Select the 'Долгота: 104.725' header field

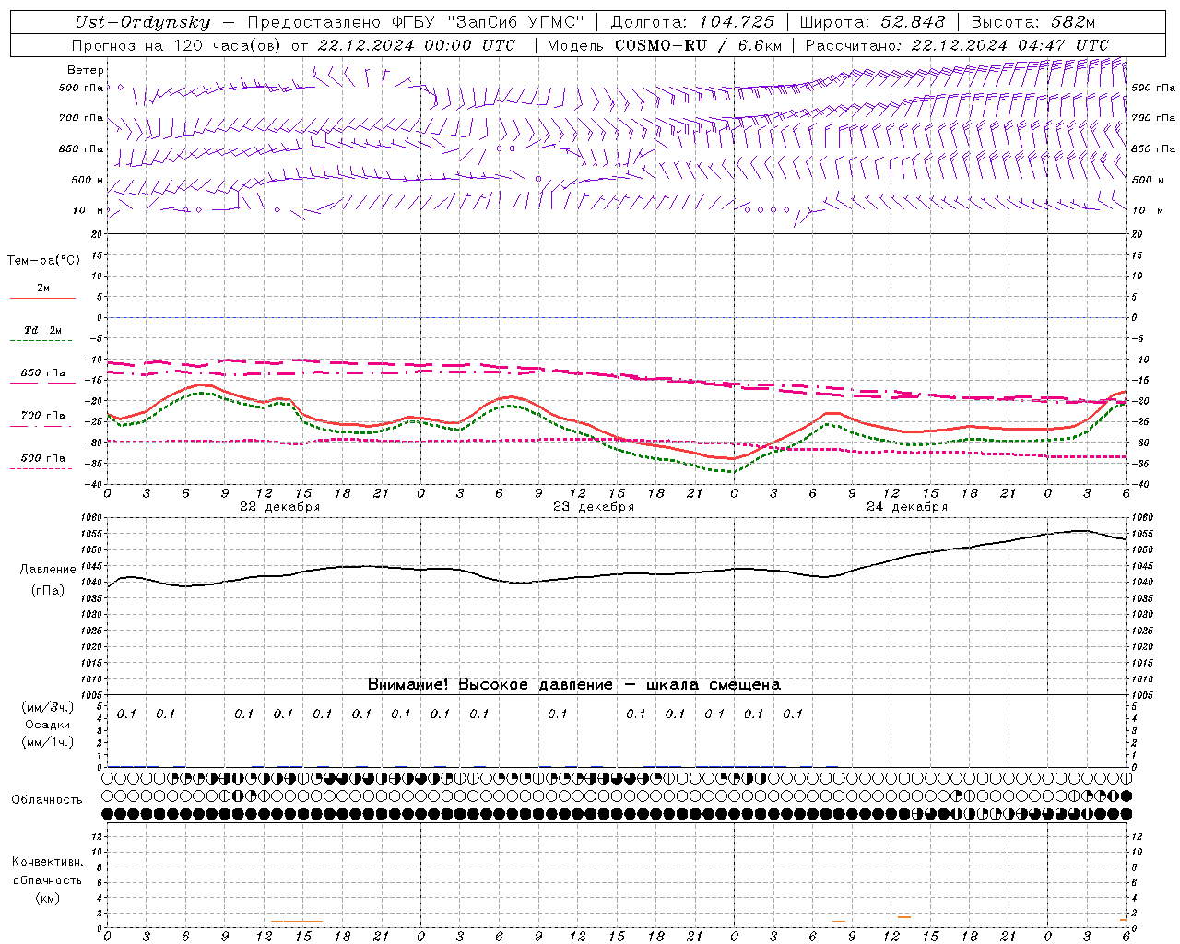[x=692, y=23]
